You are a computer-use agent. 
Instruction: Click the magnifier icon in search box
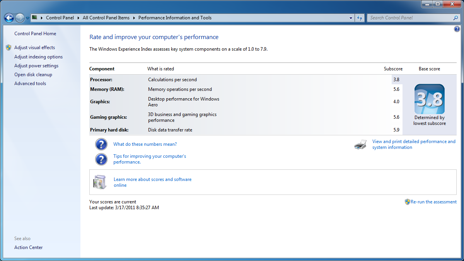pyautogui.click(x=455, y=18)
